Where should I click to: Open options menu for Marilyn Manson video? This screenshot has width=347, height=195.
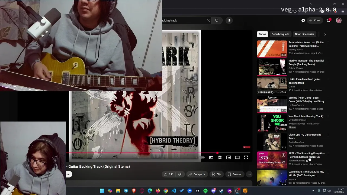[328, 61]
